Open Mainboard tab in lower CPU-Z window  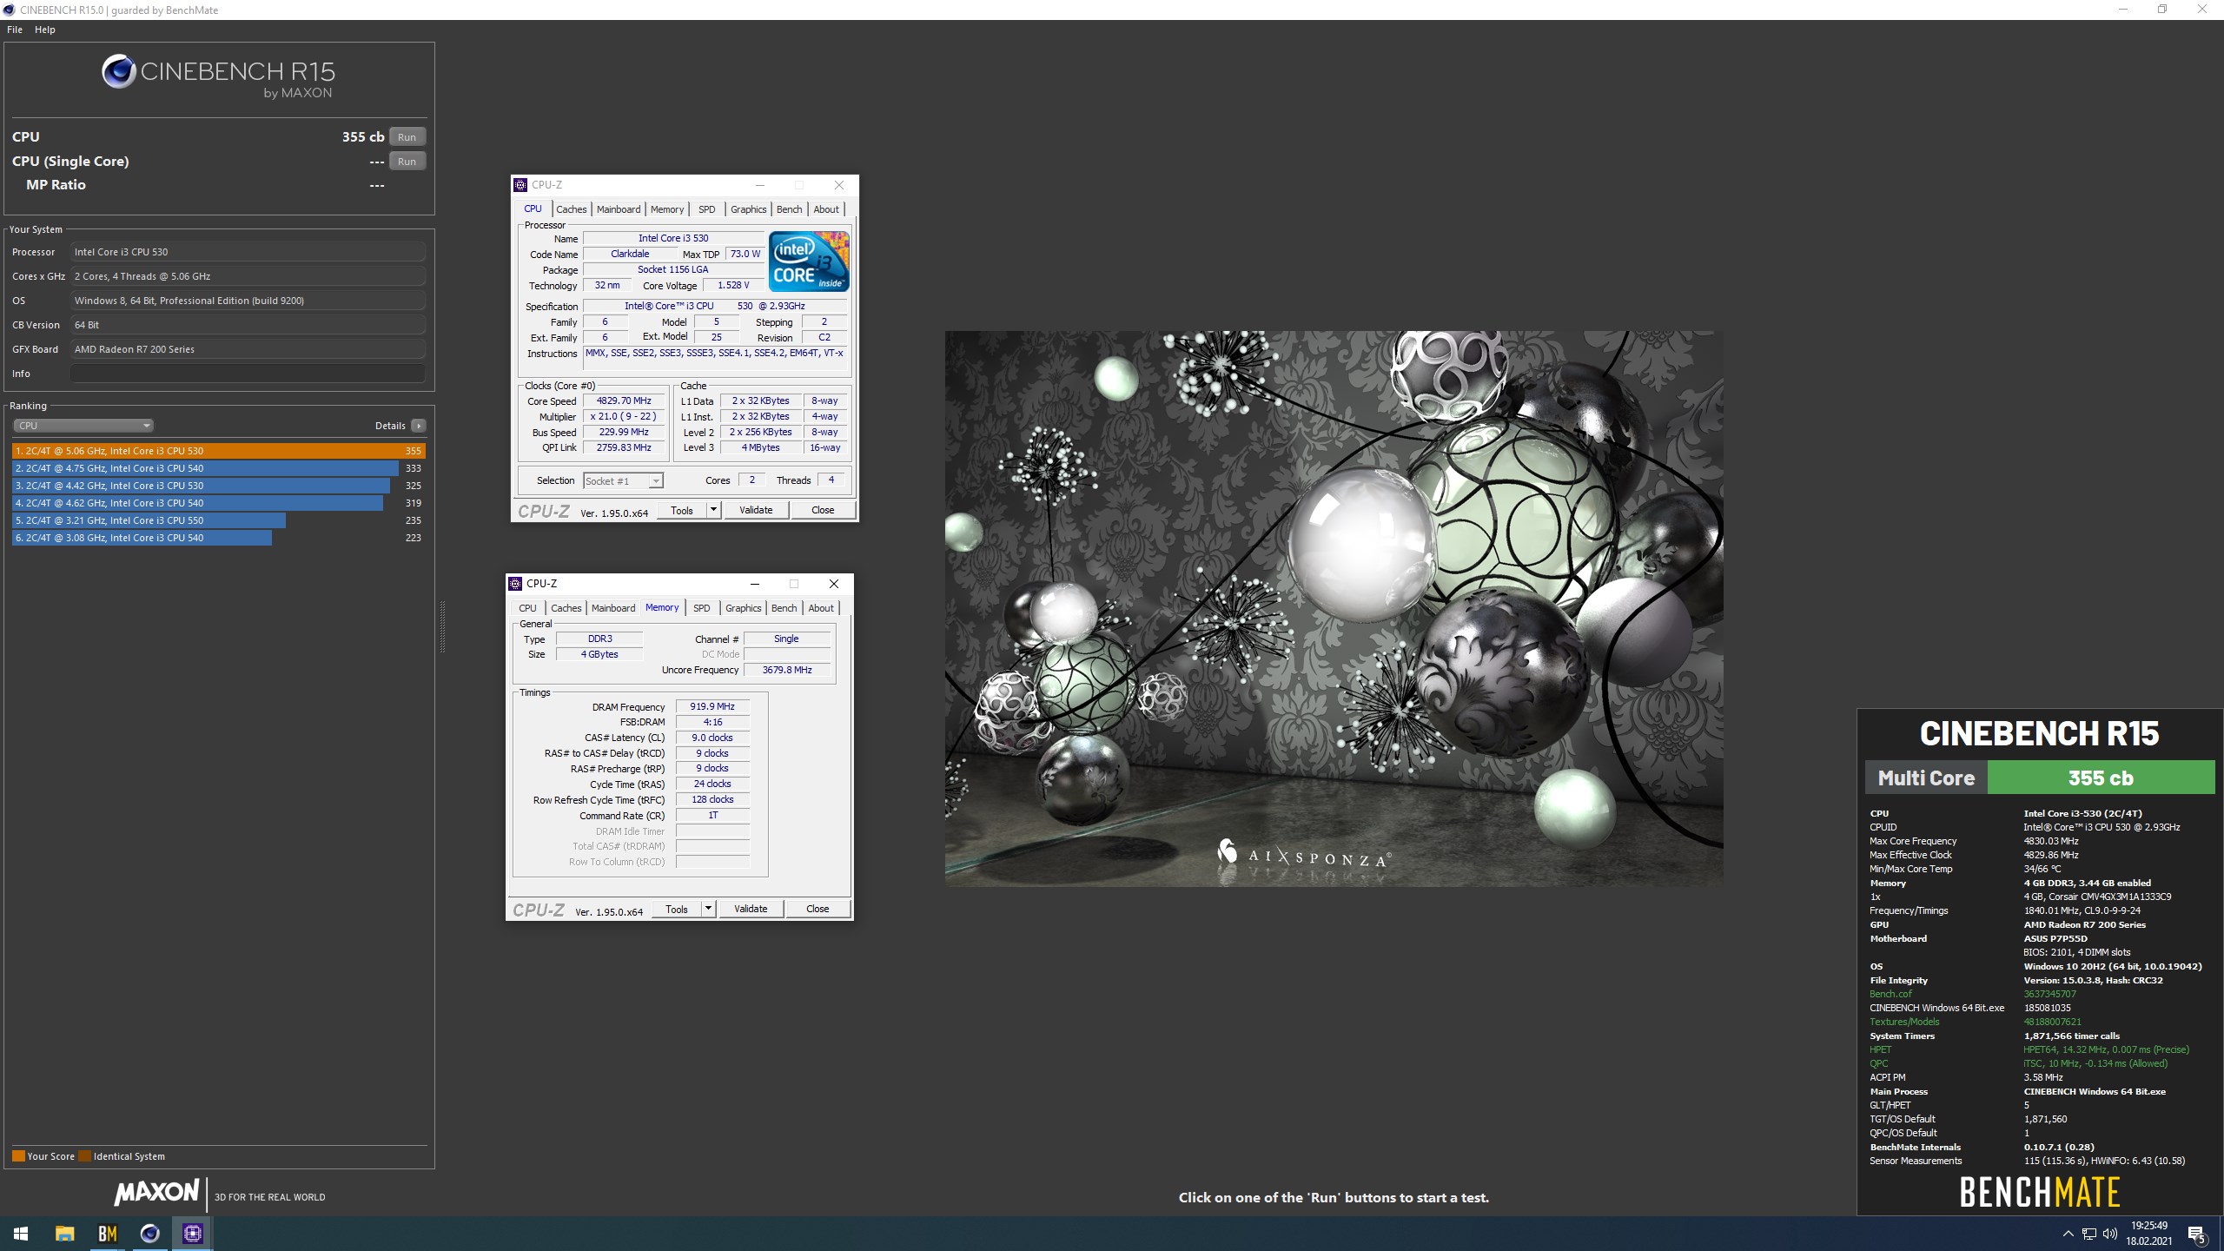[x=613, y=608]
